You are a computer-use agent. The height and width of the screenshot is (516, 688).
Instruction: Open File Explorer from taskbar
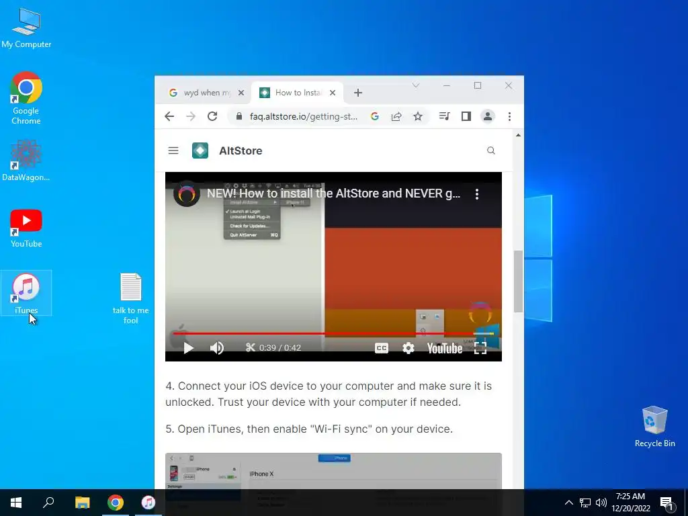(x=82, y=503)
